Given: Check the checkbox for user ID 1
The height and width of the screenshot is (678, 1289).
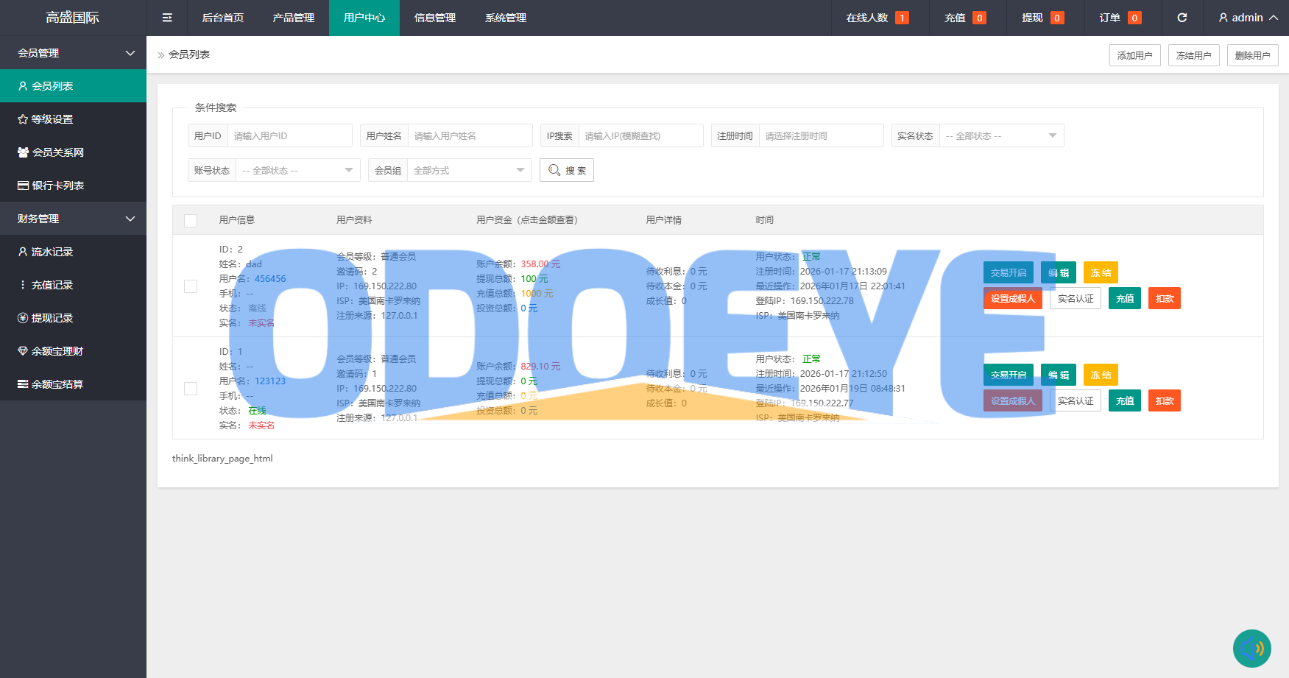Looking at the screenshot, I should pyautogui.click(x=191, y=389).
